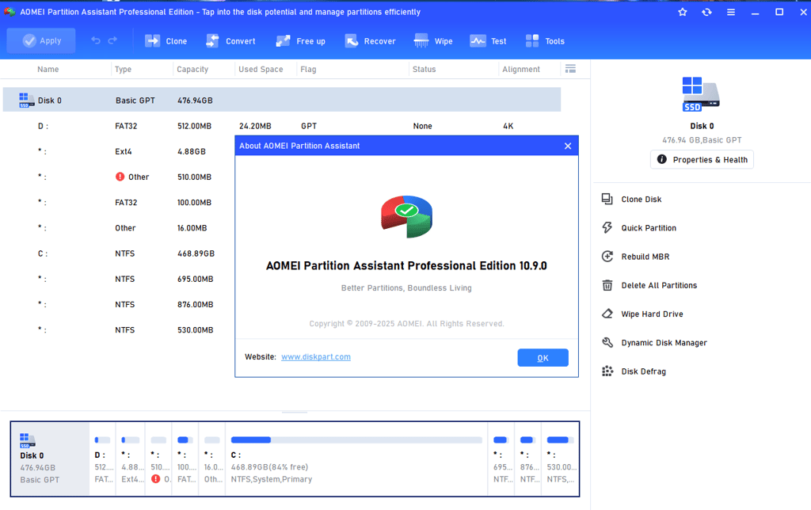Click the refresh icon in title bar

pyautogui.click(x=706, y=12)
